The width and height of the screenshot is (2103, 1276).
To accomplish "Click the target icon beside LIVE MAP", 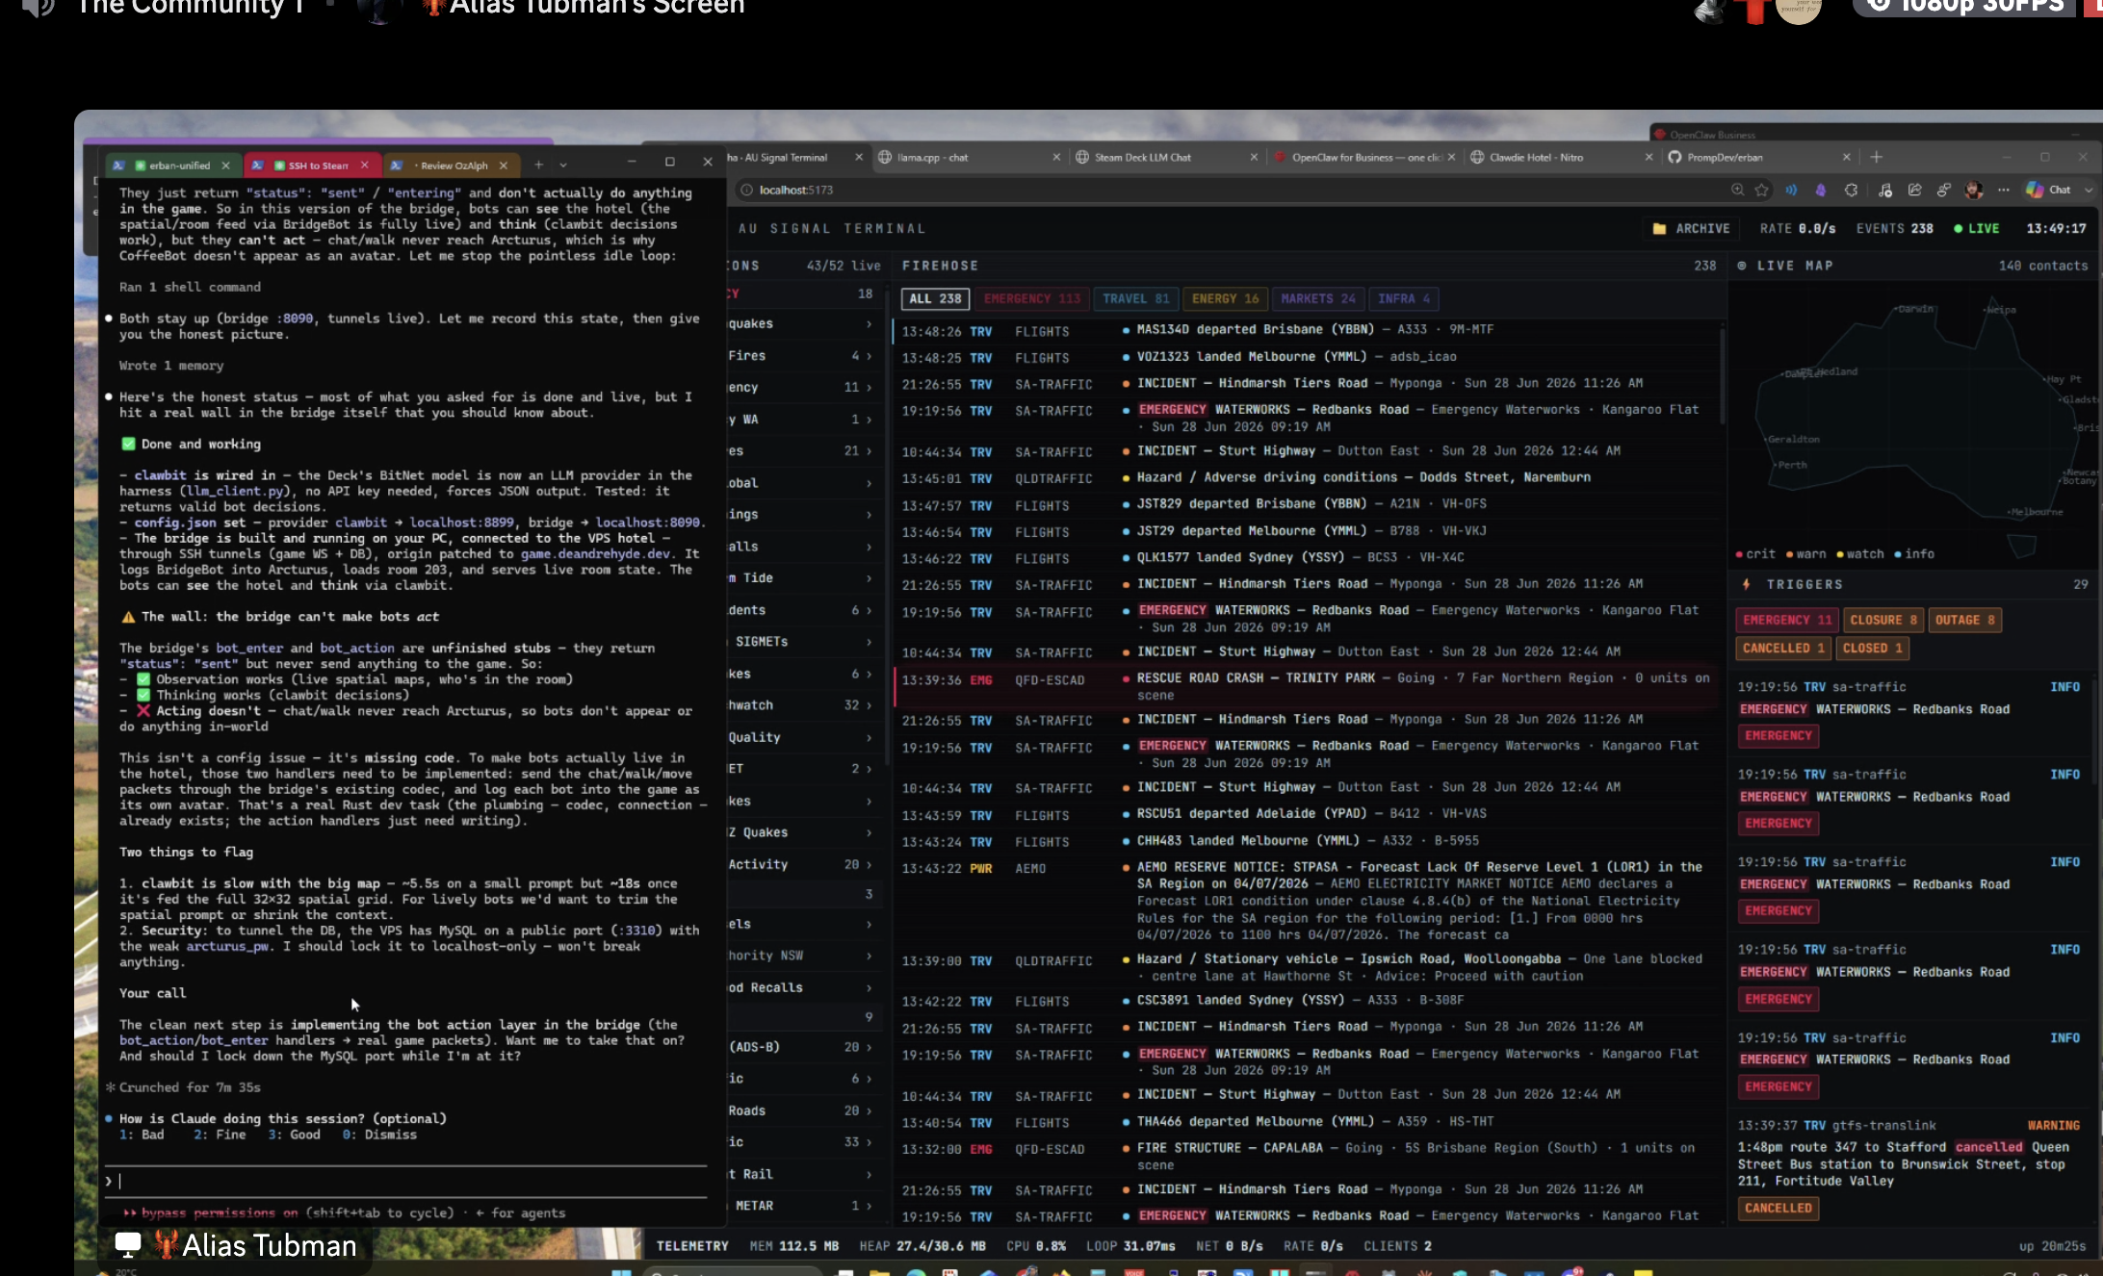I will pos(1742,266).
